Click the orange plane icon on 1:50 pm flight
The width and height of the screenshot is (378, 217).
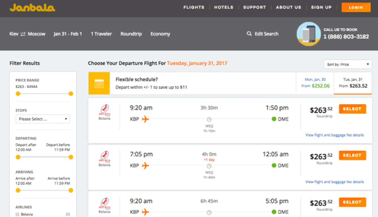coord(145,119)
